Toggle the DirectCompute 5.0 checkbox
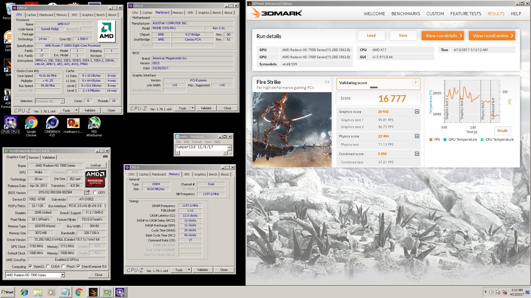531x298 pixels. (x=79, y=267)
